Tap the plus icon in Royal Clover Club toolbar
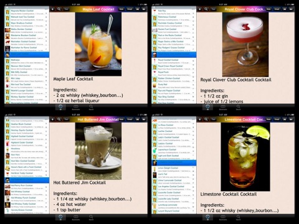Screen dimensions: 299x224 point(199,9)
